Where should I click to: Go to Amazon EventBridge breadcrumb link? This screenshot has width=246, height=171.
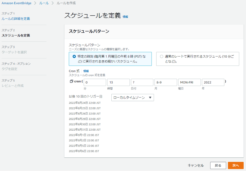click(x=16, y=3)
